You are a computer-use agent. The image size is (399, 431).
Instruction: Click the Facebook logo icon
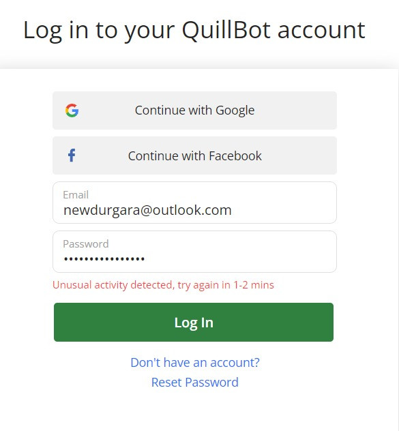click(x=72, y=155)
